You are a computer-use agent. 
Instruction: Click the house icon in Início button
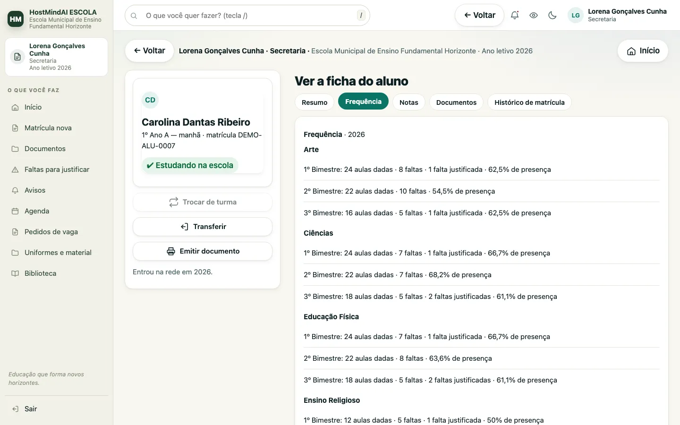(x=631, y=51)
